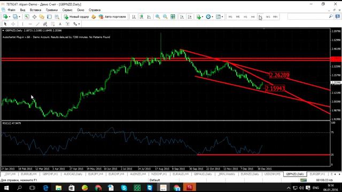
Task: Expand the indicators dropdown arrow
Action: pos(203,17)
